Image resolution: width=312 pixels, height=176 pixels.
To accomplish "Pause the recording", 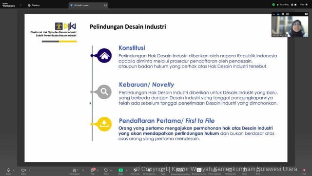I will pos(292,4).
